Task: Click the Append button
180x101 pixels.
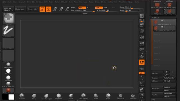Action: tap(169, 87)
